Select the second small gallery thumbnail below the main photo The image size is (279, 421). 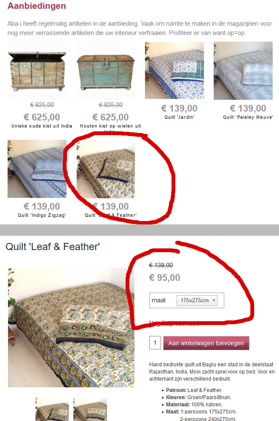90,409
